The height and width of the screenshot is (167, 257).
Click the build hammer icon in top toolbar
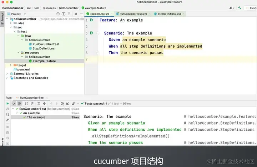(240, 8)
